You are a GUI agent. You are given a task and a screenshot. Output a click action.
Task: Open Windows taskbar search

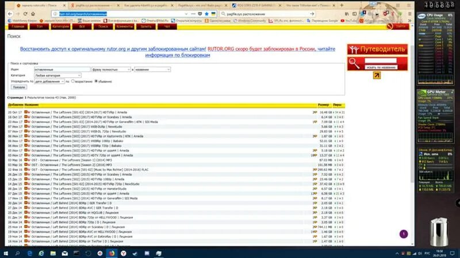click(17, 253)
